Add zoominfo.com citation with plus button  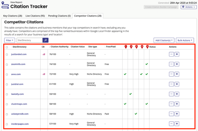coord(177,64)
